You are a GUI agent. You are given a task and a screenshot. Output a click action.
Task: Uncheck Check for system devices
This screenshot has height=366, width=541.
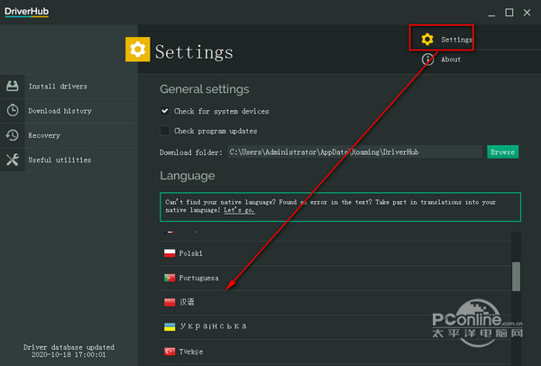click(165, 111)
